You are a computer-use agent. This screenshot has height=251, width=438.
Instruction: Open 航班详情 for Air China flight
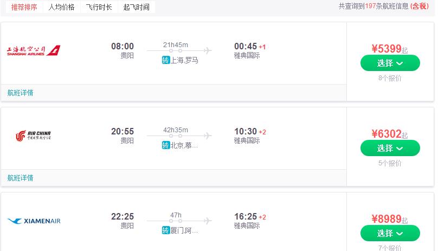coord(21,178)
